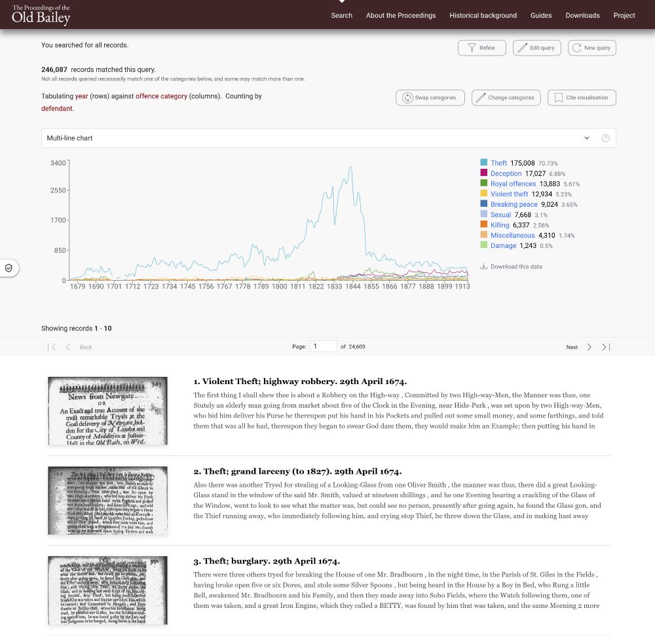Click the download icon beside Download this data
Screen dimensions: 655x638
point(484,266)
